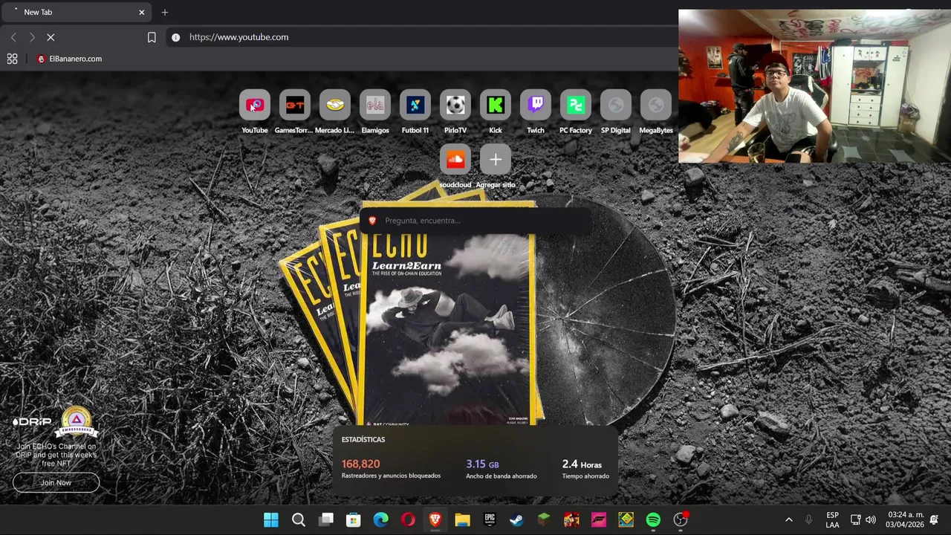Click the 168,820 blocked trackers stat
The image size is (951, 535).
[x=391, y=469]
